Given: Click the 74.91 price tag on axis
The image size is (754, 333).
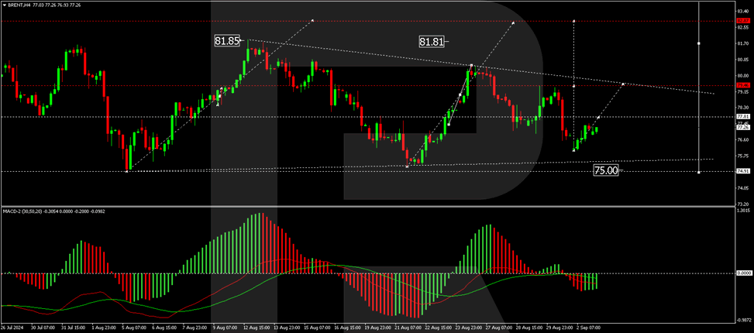Looking at the screenshot, I should tap(743, 171).
